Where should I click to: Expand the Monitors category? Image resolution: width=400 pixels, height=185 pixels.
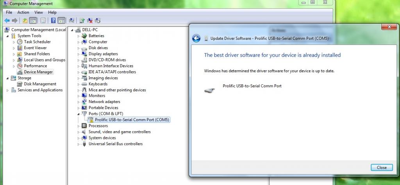(x=79, y=96)
